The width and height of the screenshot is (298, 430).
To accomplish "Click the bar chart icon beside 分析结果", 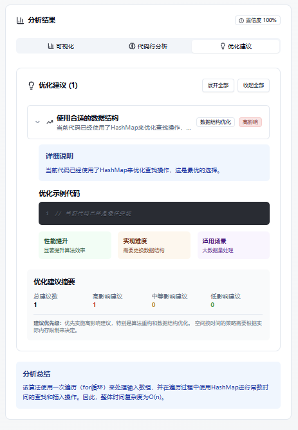I will click(x=20, y=20).
